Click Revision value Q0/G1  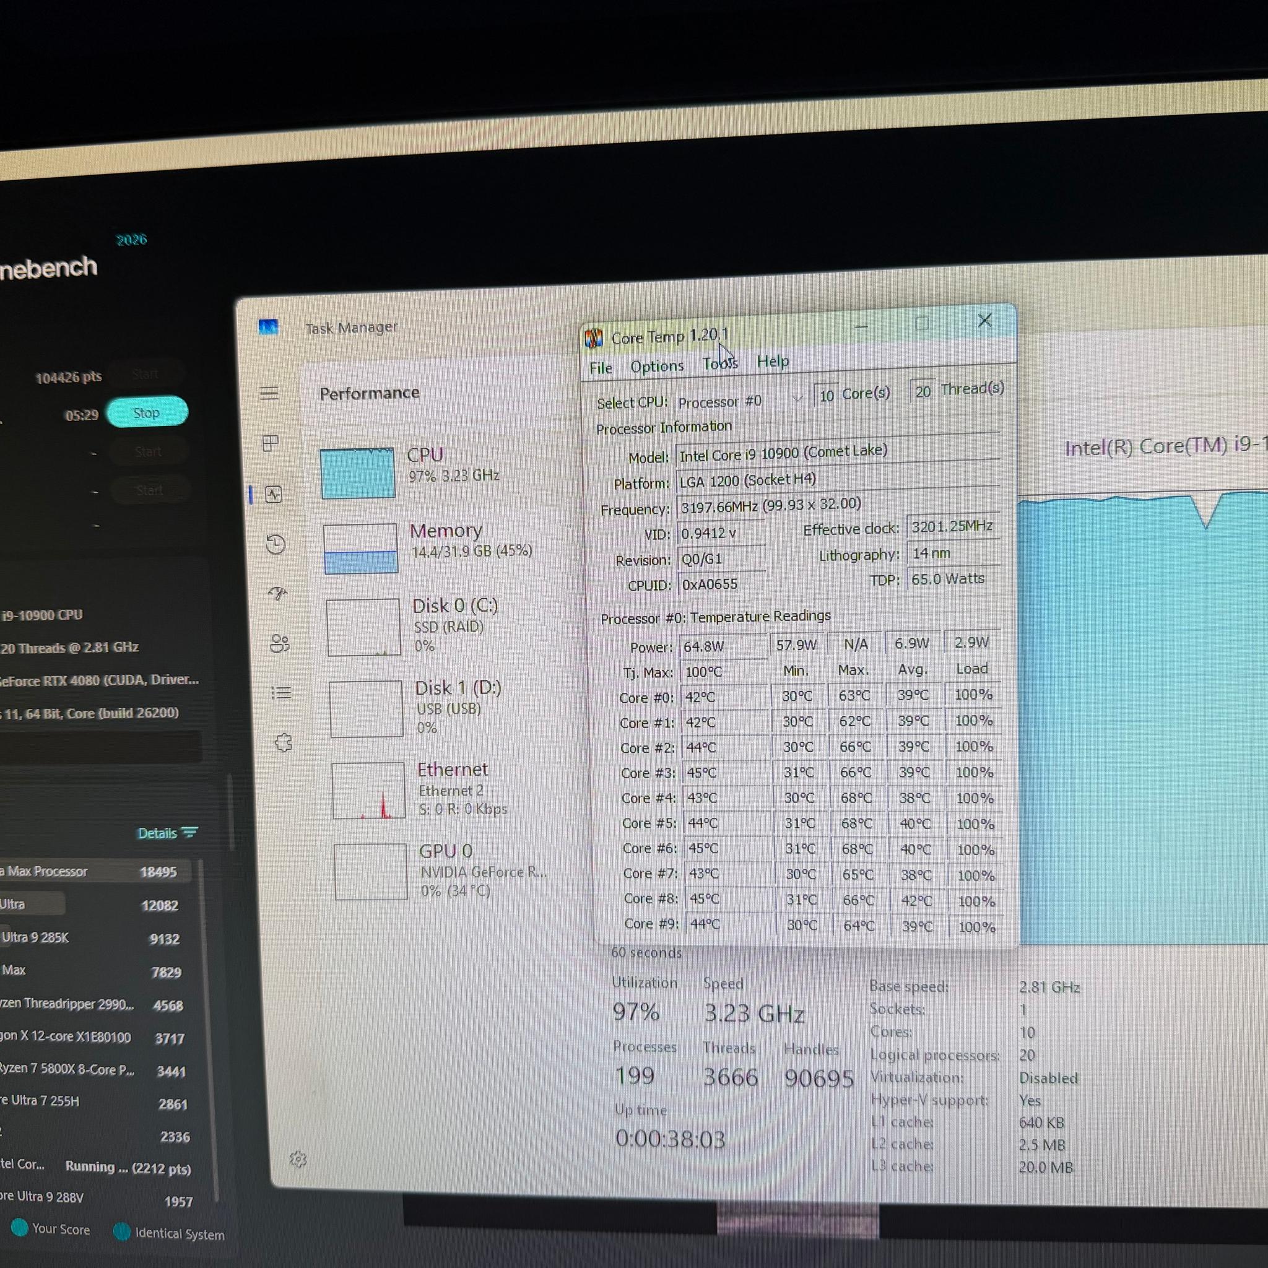click(721, 558)
